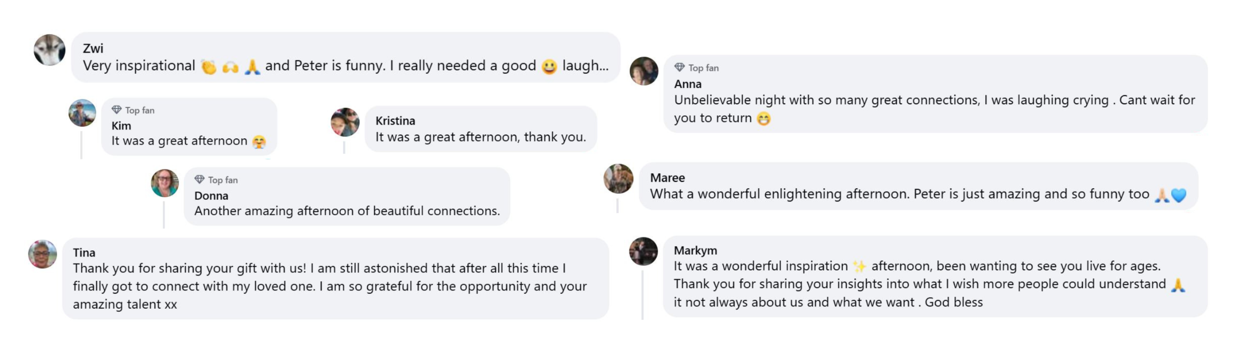
Task: Open Kim's profile picture
Action: [82, 113]
